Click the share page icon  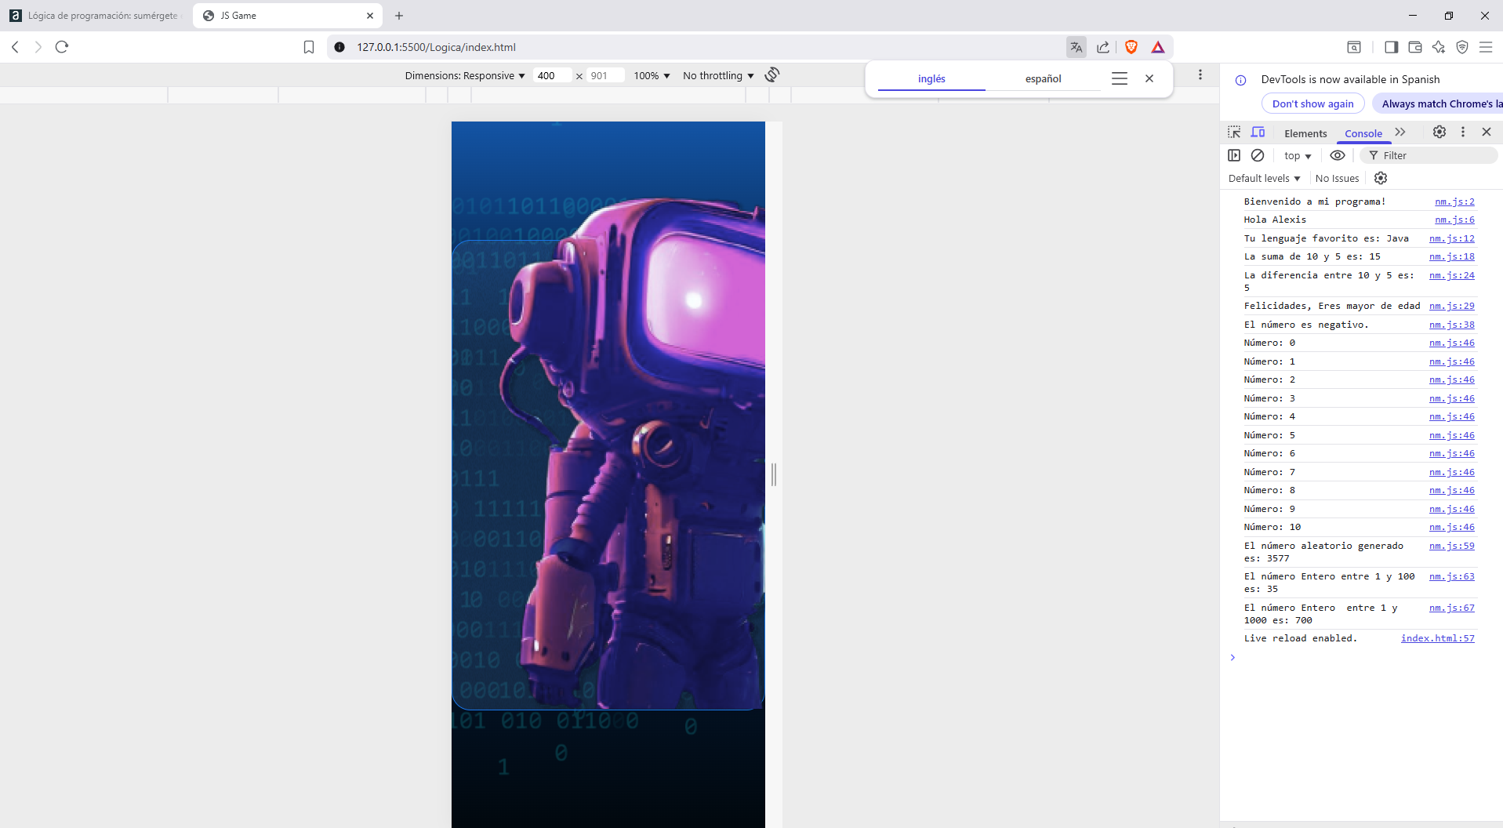click(1103, 47)
